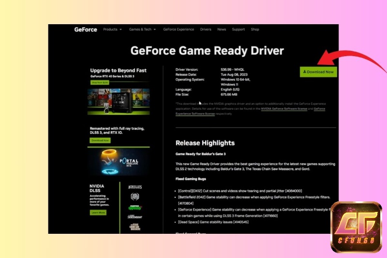Click the GeForce logo

86,30
